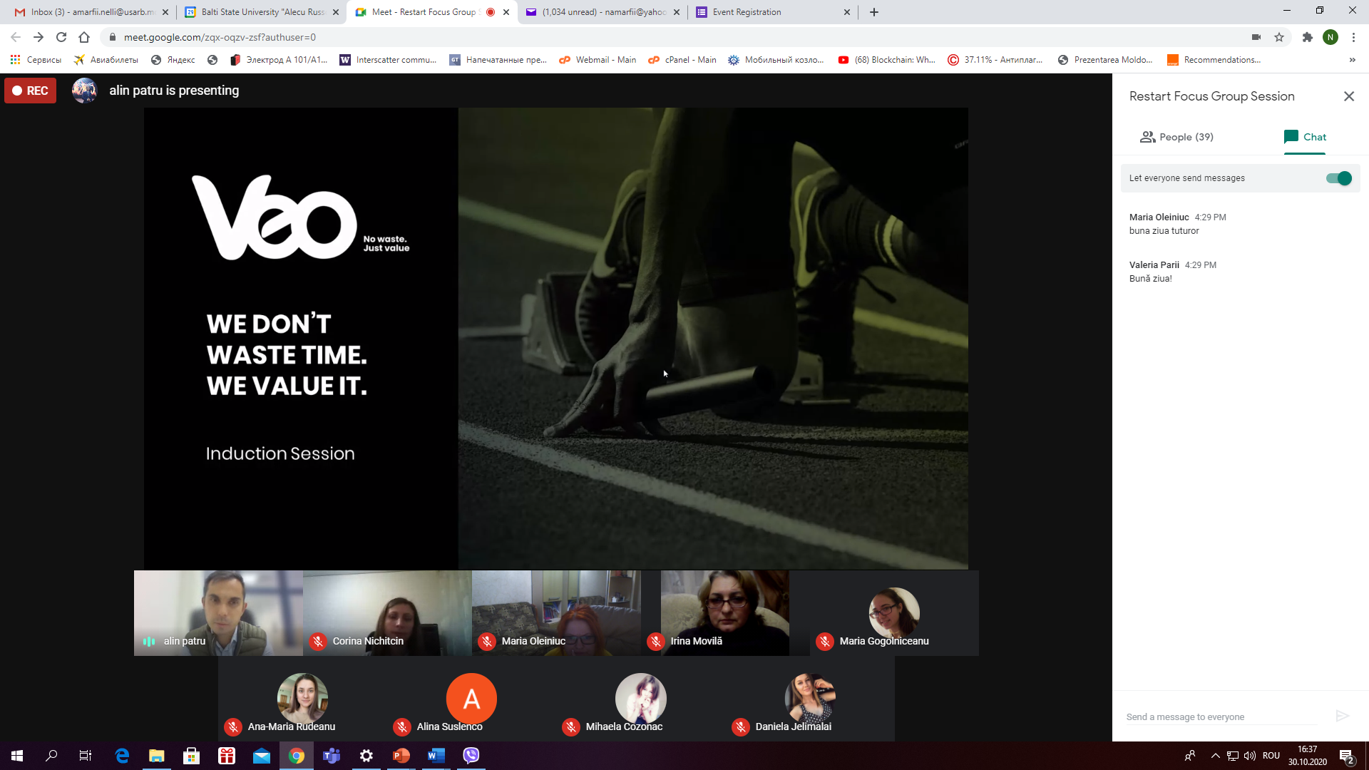Click the Send a message to everyone field
This screenshot has width=1369, height=770.
(1221, 717)
